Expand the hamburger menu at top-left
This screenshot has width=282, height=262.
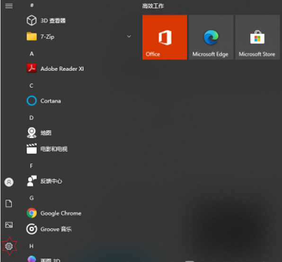(9, 6)
